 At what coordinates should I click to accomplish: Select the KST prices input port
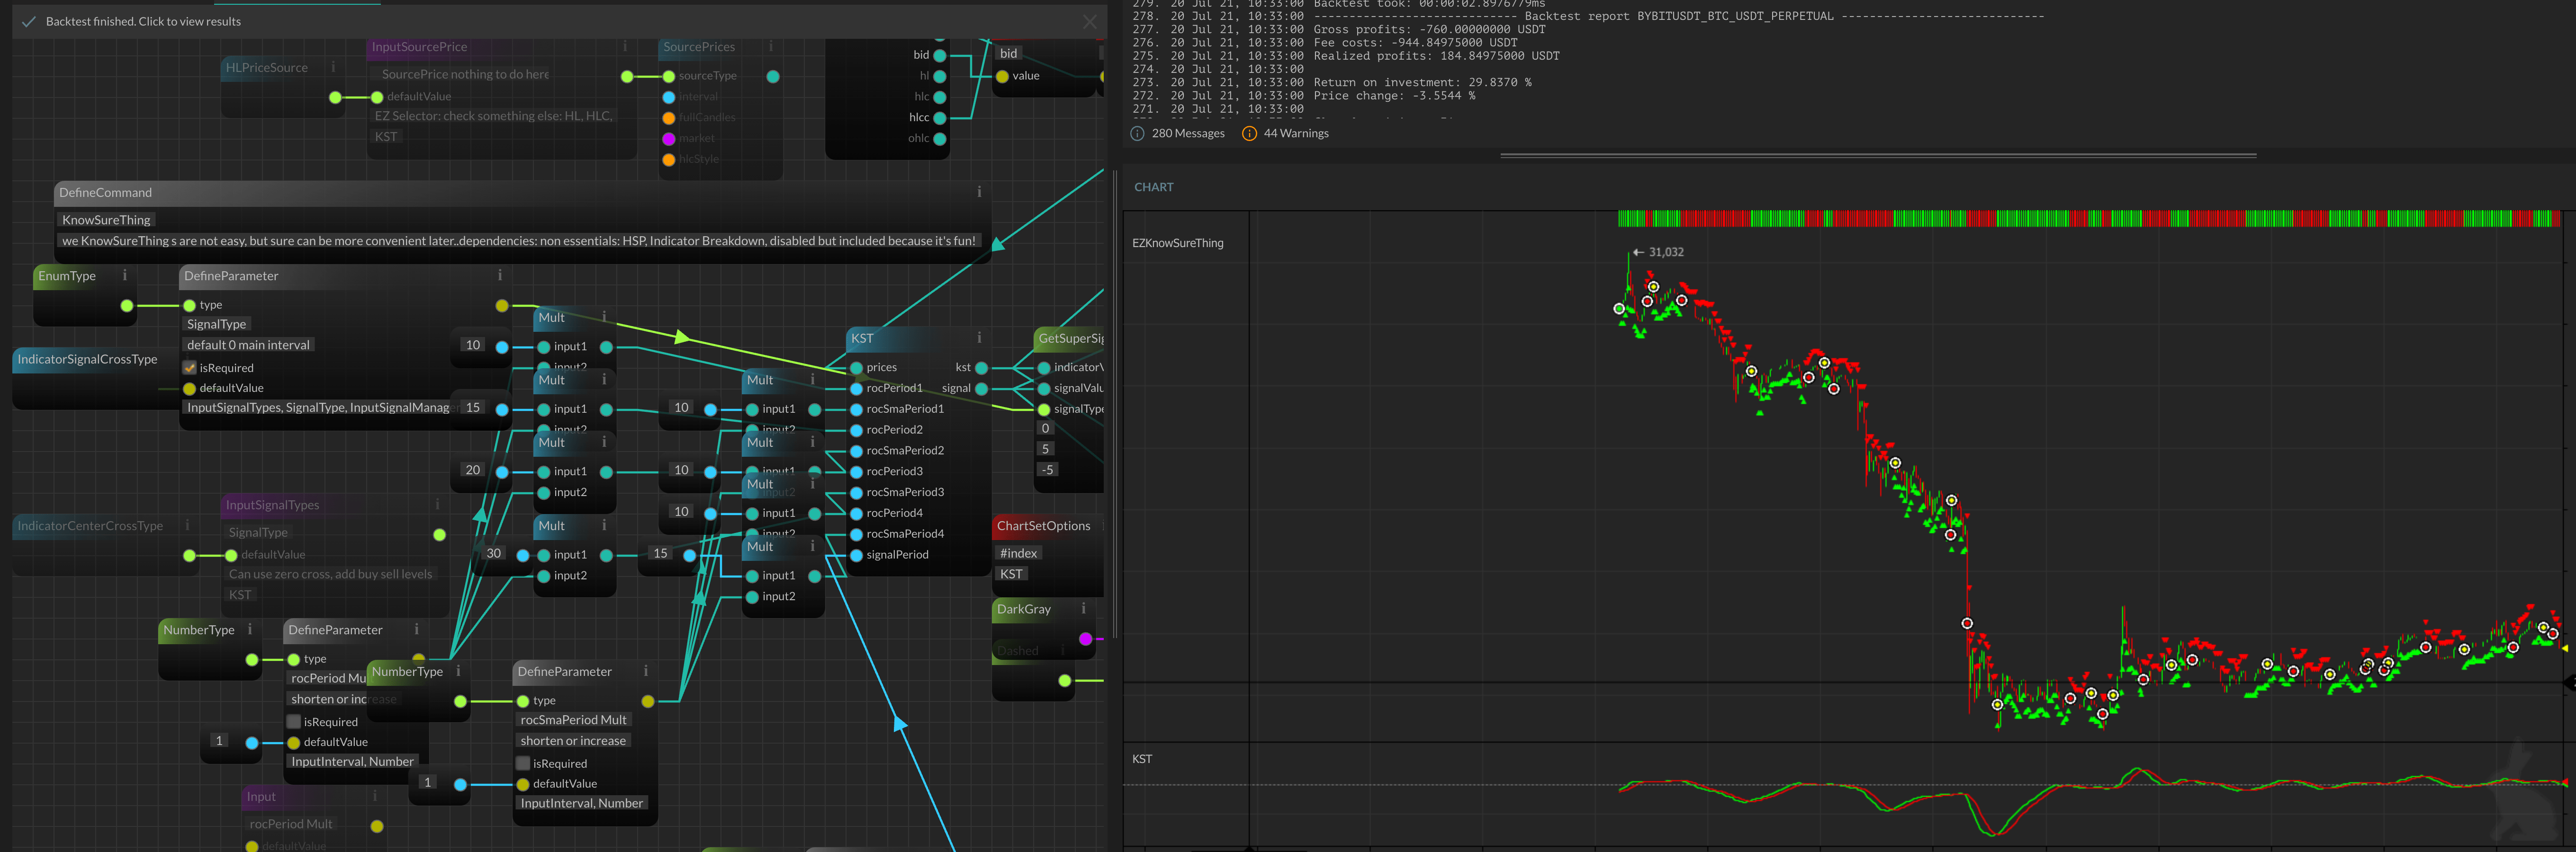coord(856,368)
